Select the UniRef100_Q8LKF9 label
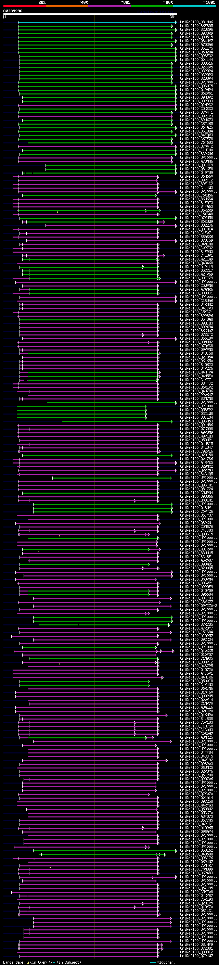 tap(196, 165)
